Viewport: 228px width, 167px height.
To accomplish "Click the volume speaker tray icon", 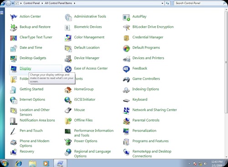I will pos(206,164).
